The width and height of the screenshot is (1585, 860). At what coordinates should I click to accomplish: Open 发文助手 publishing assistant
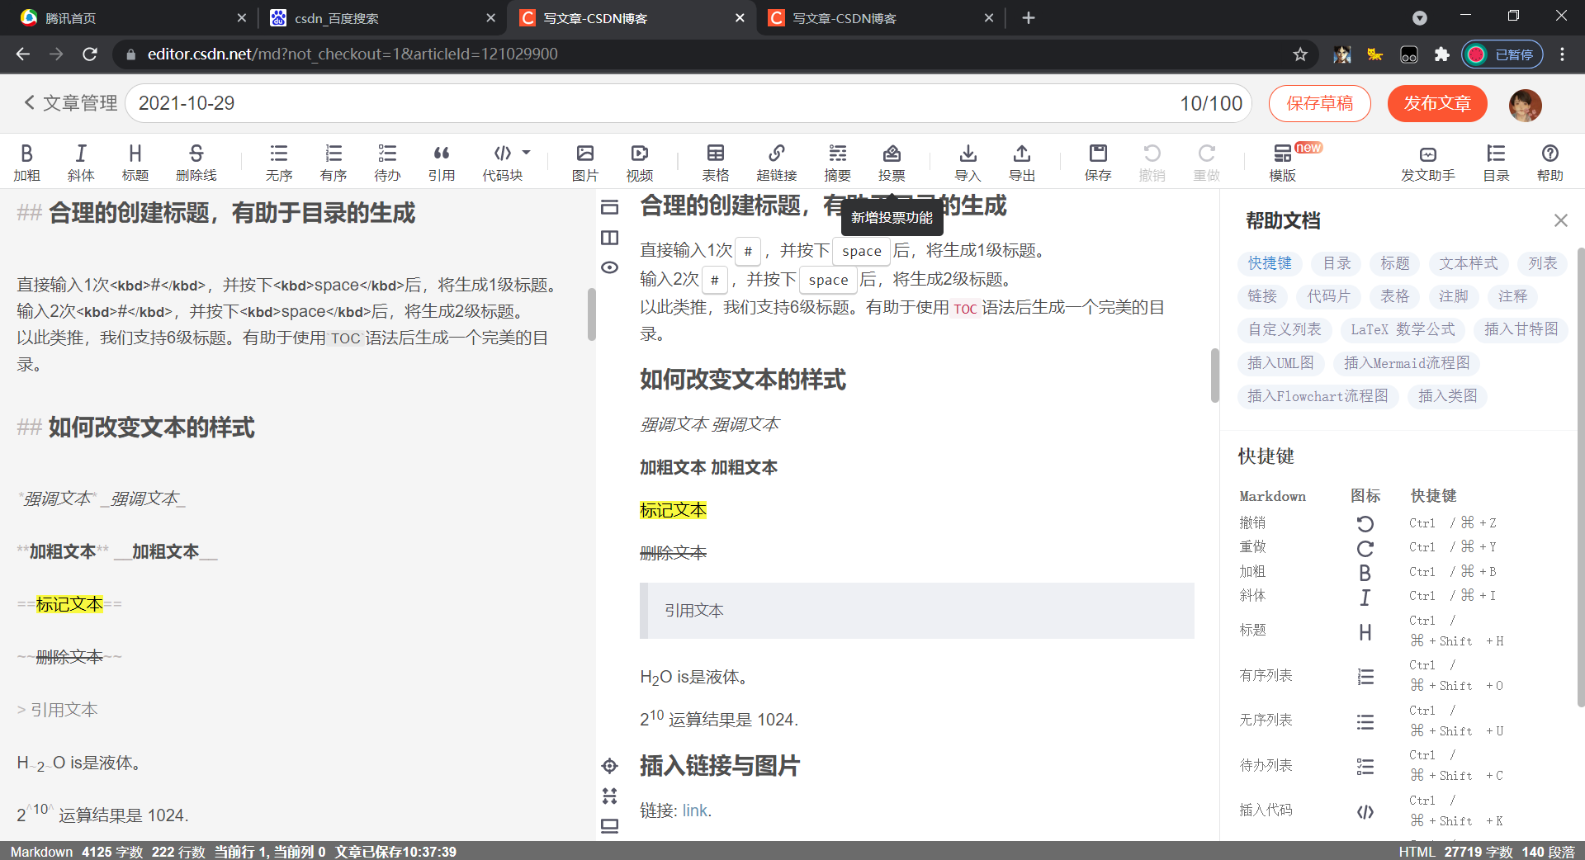(1428, 162)
